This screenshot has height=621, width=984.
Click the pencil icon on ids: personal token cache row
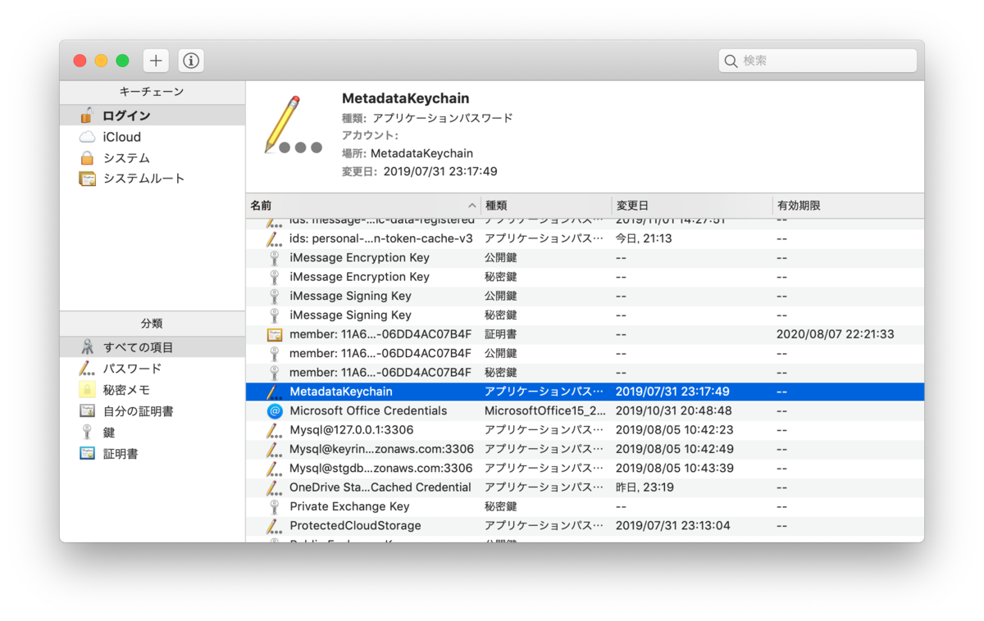[x=274, y=238]
